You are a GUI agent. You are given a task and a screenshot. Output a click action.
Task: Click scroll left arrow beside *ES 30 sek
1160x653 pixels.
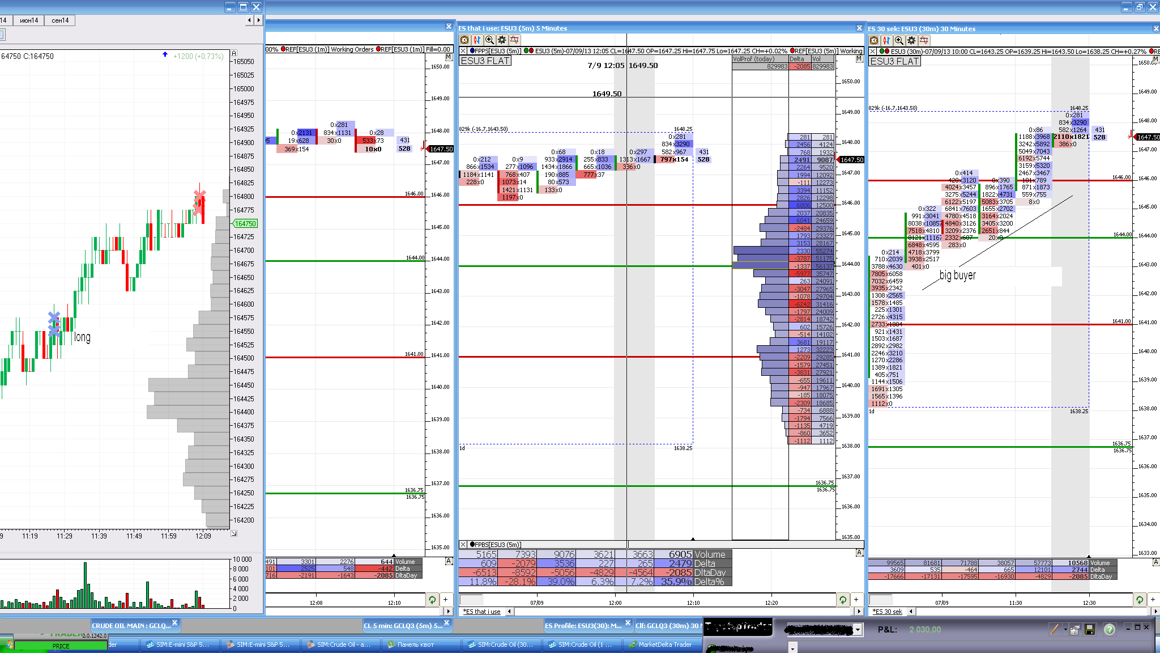(x=911, y=612)
